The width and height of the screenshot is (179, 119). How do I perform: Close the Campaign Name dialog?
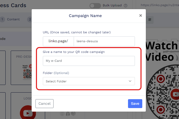tap(140, 16)
